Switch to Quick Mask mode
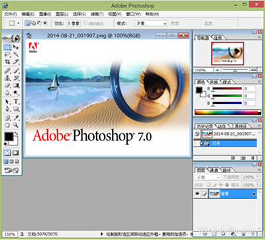 15,152
